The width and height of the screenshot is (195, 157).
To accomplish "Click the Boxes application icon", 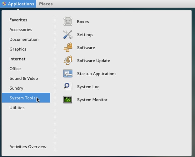I will click(x=68, y=22).
